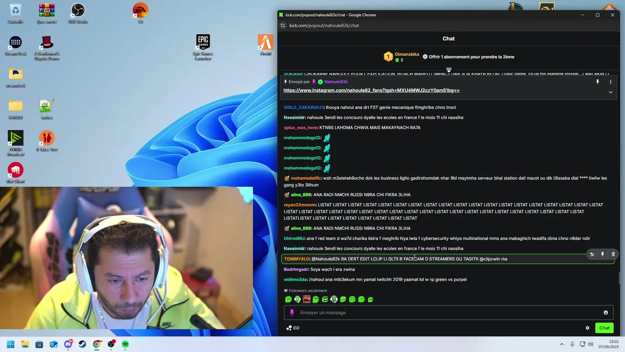Click username mohamedatifc in chat
Screen dimensions: 625x352
(306, 178)
